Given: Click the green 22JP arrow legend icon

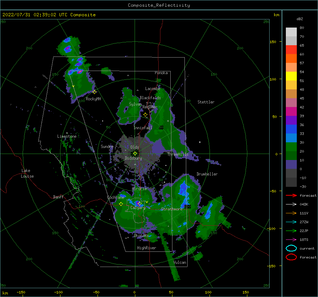Looking at the screenshot, I should coord(291,231).
